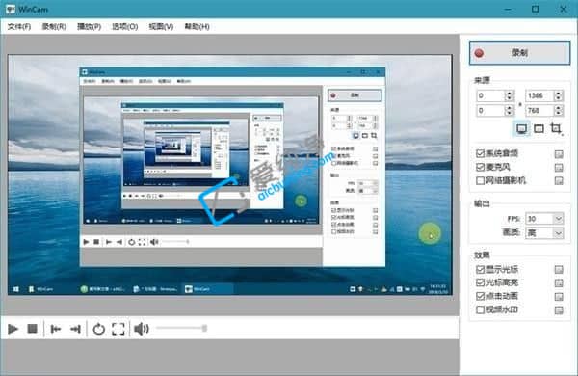The width and height of the screenshot is (578, 376).
Task: Mute the audio with the speaker icon
Action: [142, 329]
